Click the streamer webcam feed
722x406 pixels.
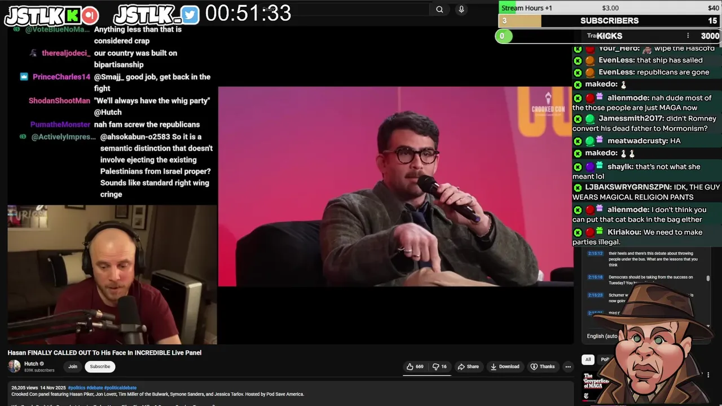[x=112, y=275]
